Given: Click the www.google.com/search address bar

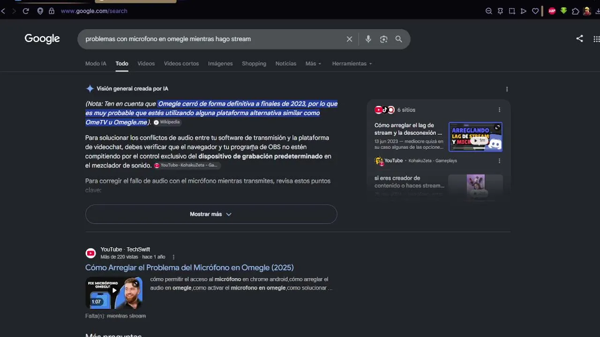Looking at the screenshot, I should pyautogui.click(x=94, y=11).
